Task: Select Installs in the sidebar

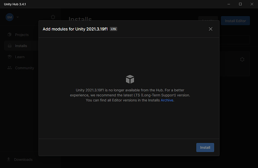Action: 21,46
